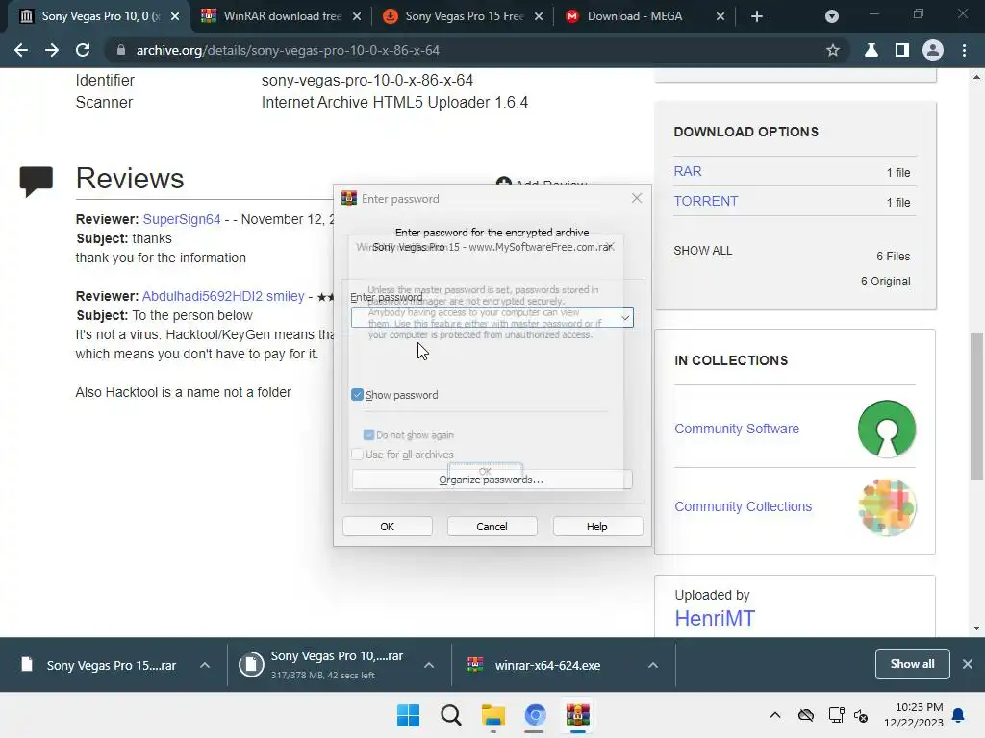Open the Chrome three-dot menu
The image size is (985, 738).
pyautogui.click(x=964, y=50)
